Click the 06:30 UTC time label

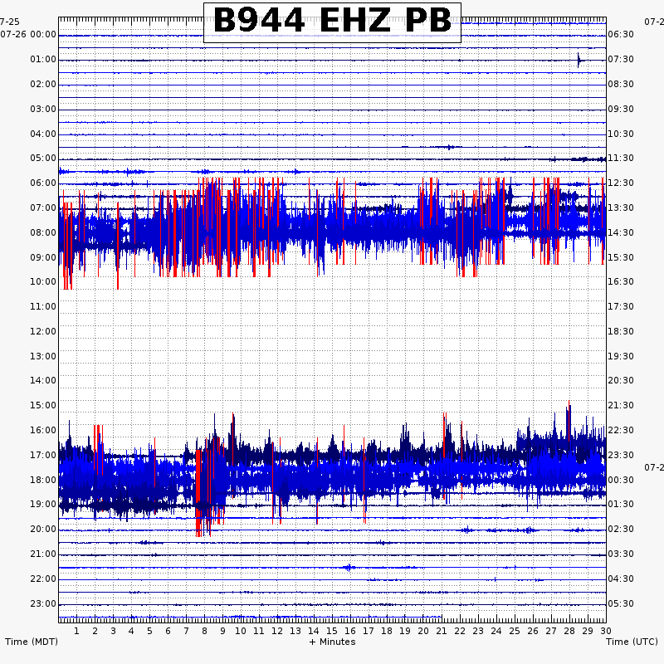621,34
